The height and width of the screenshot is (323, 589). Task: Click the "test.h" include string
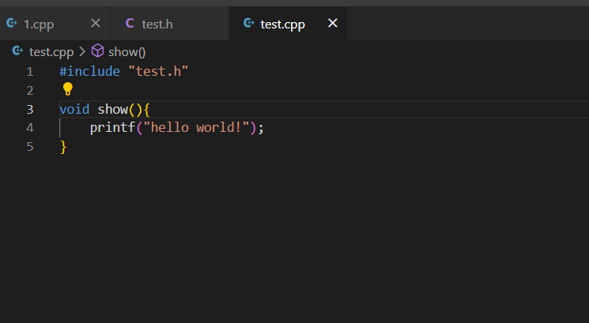[158, 72]
